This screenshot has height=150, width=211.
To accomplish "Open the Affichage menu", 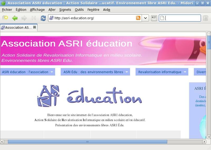I will (37, 10).
